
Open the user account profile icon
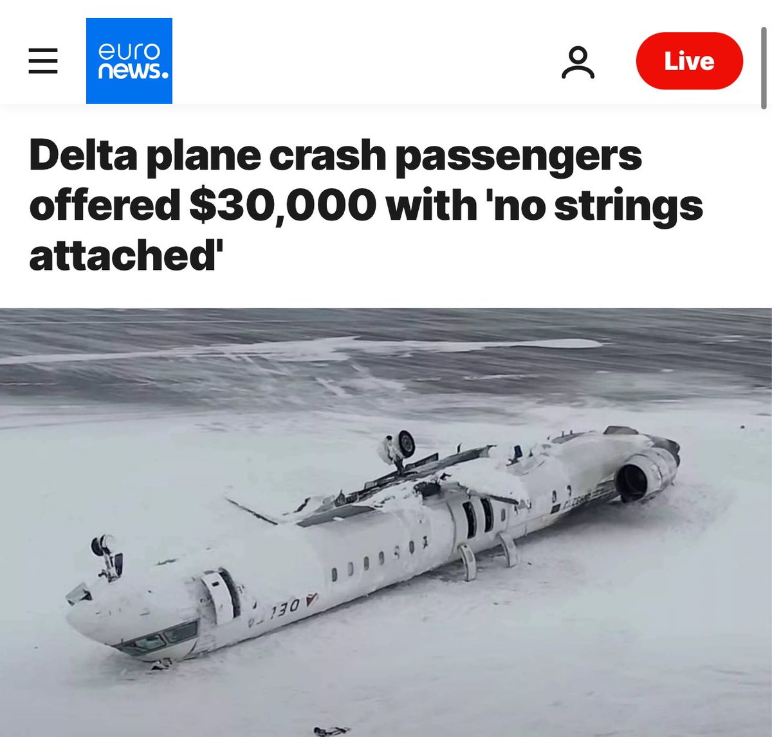[x=578, y=62]
